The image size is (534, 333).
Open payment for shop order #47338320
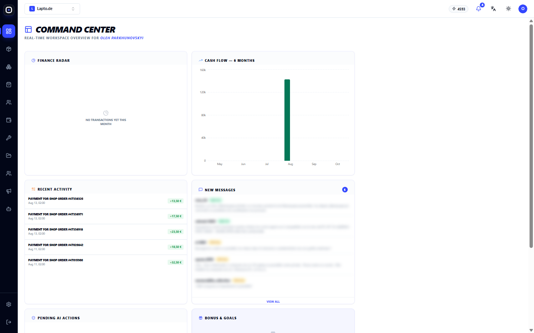click(x=106, y=201)
